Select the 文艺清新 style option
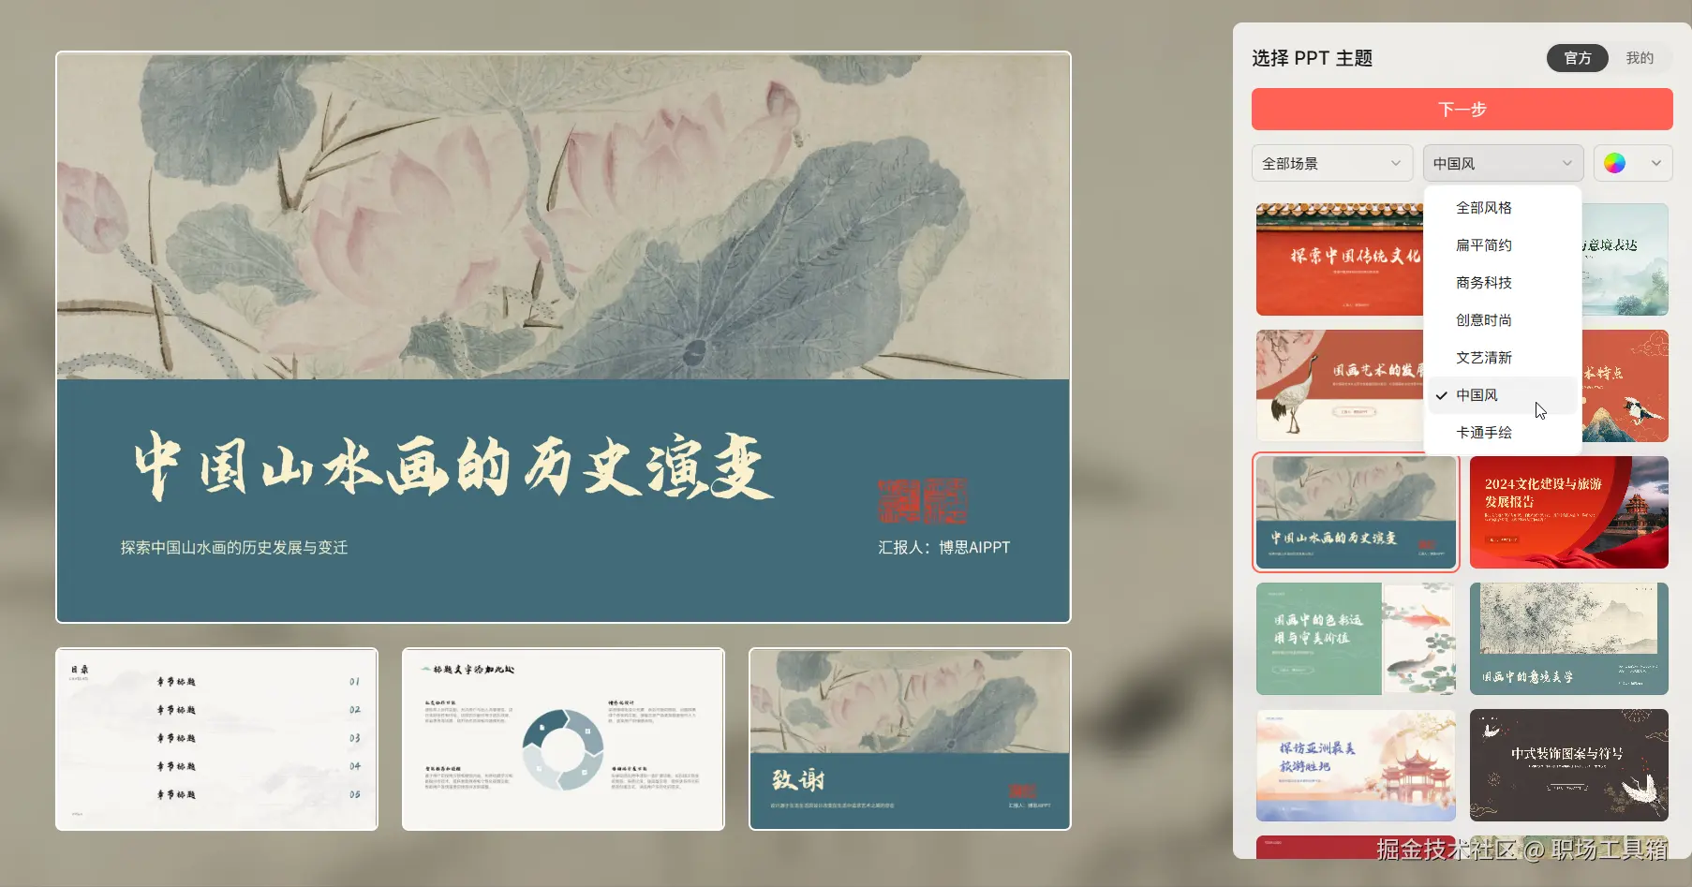1692x887 pixels. coord(1483,357)
